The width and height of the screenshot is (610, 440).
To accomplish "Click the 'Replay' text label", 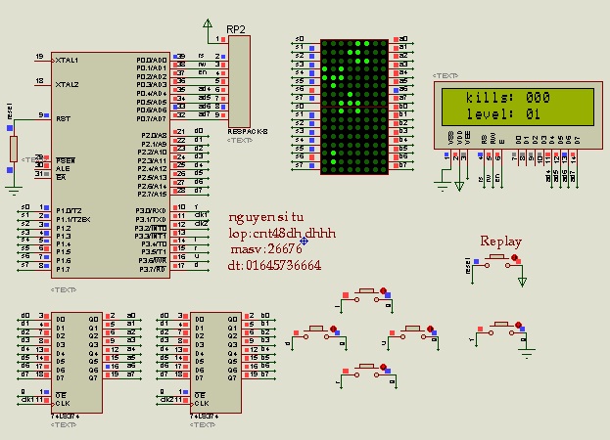I will coord(500,242).
